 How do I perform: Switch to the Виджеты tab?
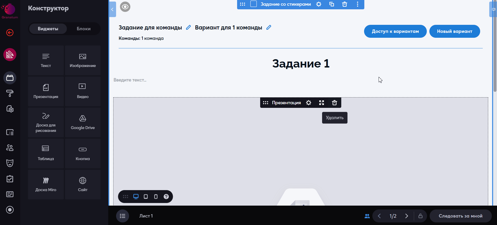point(48,29)
